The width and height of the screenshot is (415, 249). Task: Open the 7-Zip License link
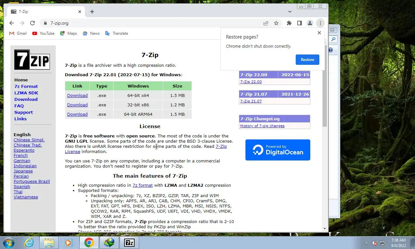tap(221, 146)
